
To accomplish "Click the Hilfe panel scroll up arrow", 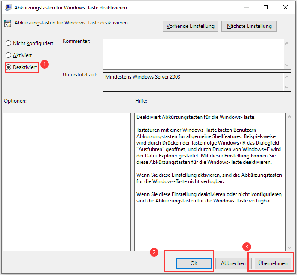I will click(289, 117).
